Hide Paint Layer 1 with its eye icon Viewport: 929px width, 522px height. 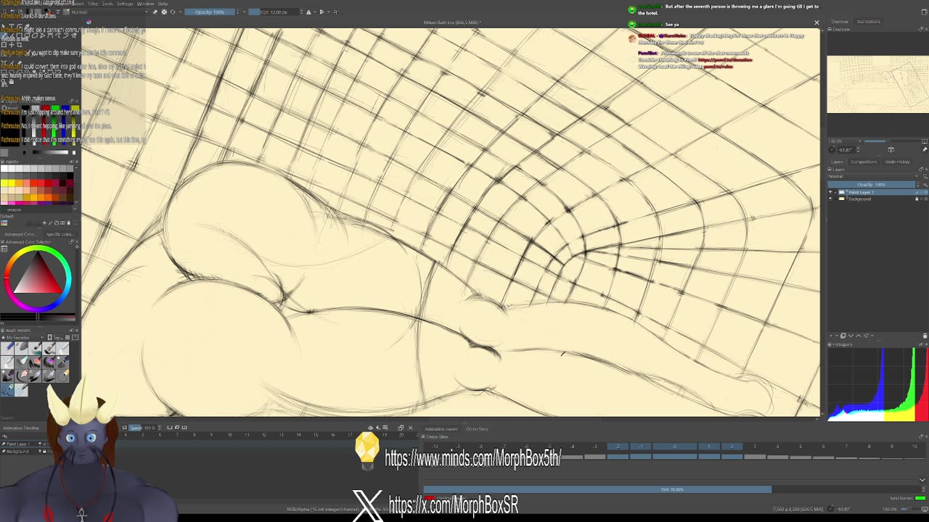click(831, 192)
